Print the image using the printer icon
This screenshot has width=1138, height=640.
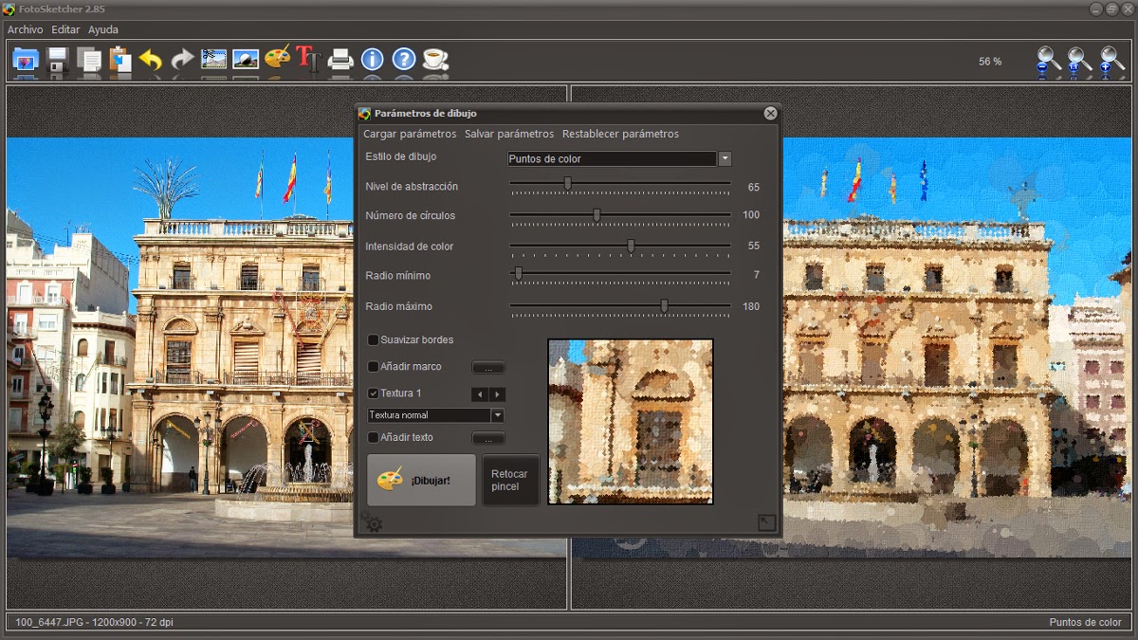pyautogui.click(x=340, y=61)
